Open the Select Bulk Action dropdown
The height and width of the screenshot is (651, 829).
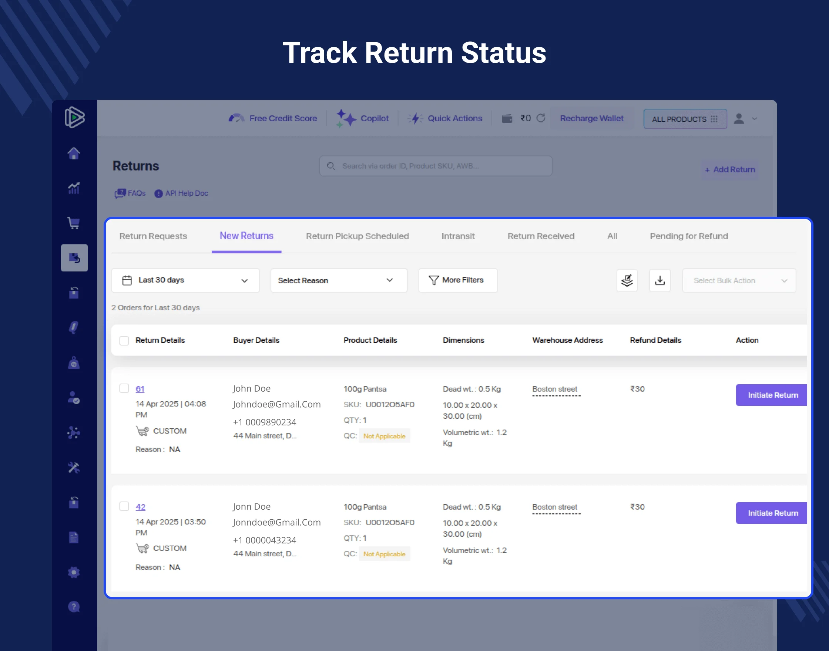(x=739, y=280)
